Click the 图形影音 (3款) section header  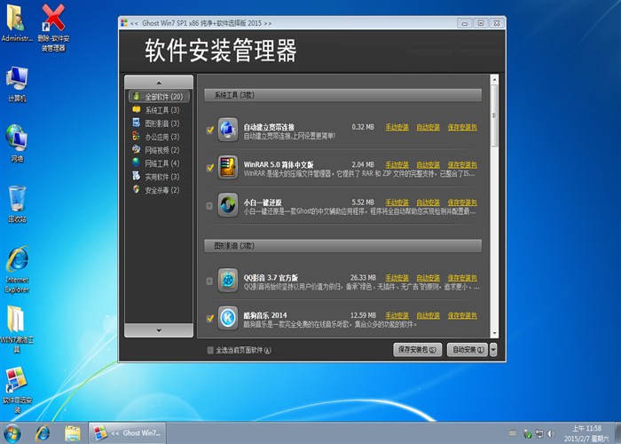(x=343, y=246)
